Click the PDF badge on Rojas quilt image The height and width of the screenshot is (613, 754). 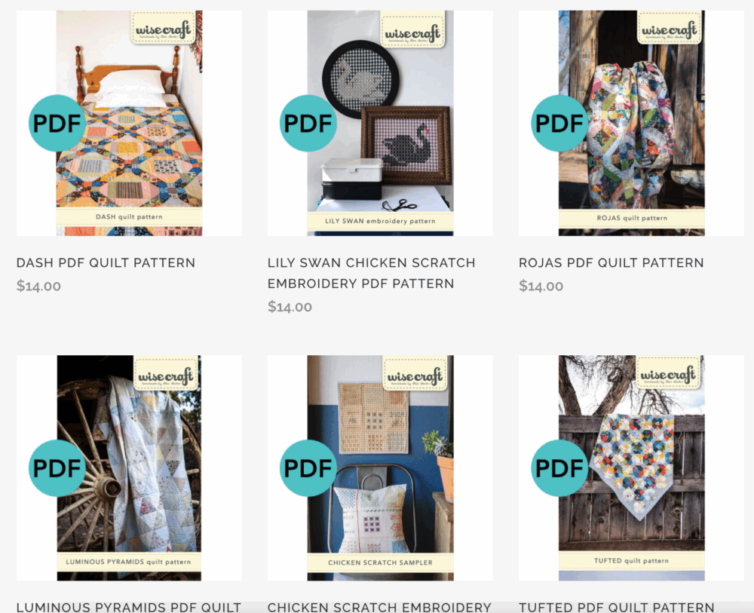tap(559, 123)
